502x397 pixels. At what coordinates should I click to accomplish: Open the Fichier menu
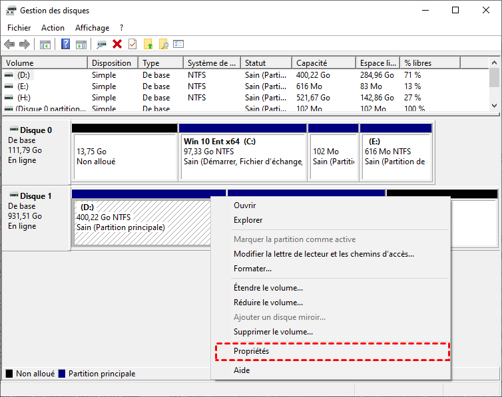[x=19, y=28]
